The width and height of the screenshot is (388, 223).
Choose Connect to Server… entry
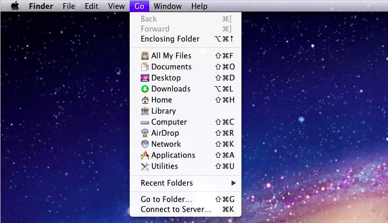(x=186, y=209)
